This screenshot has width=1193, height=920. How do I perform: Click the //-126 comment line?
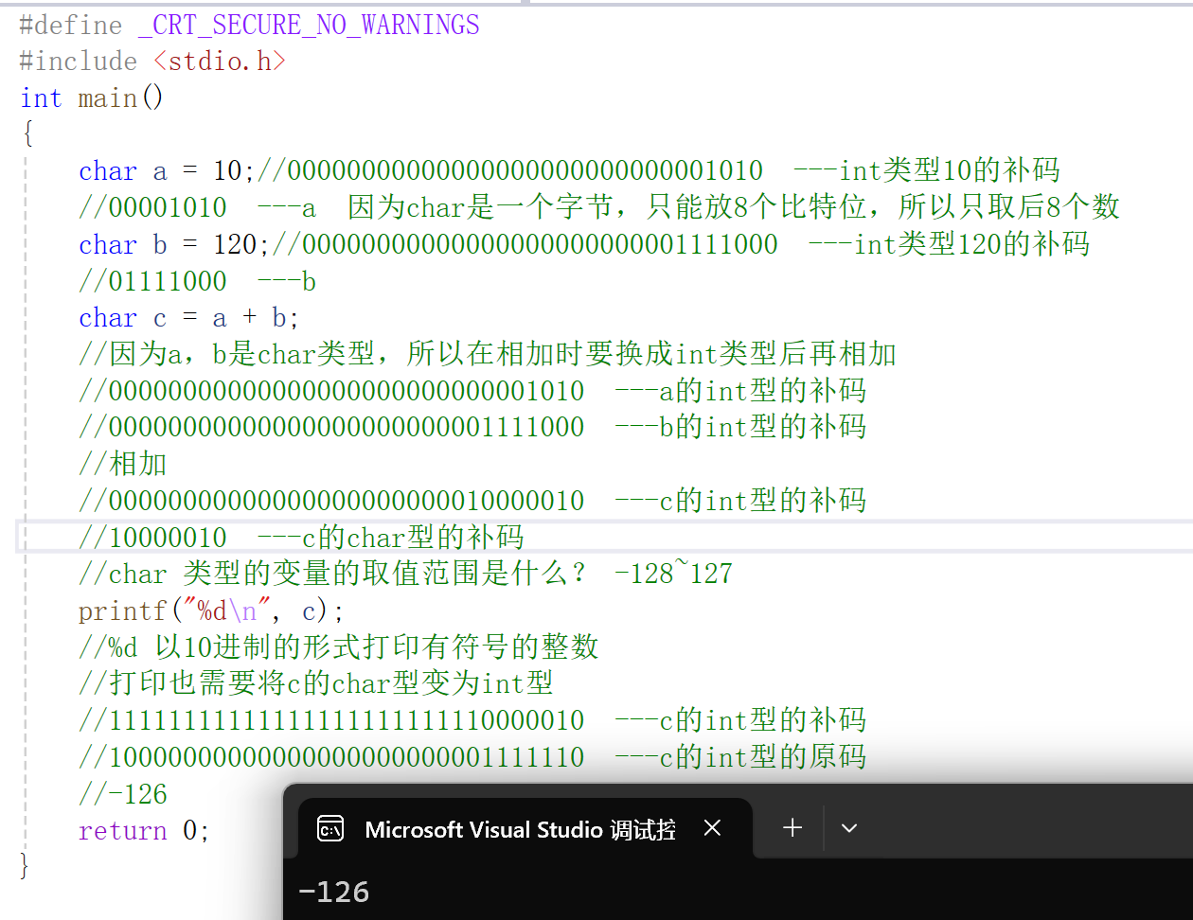[x=123, y=793]
